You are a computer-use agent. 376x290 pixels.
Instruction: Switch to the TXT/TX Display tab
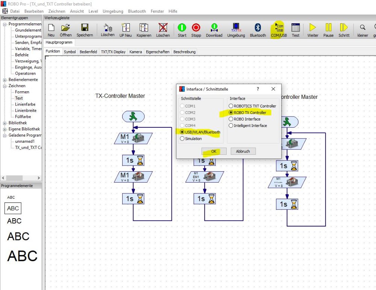(x=113, y=52)
